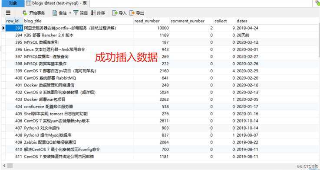Viewport: 320px width, 170px height.
Task: Click the 筛选 (filter) toolbar button
Action: [x=80, y=13]
